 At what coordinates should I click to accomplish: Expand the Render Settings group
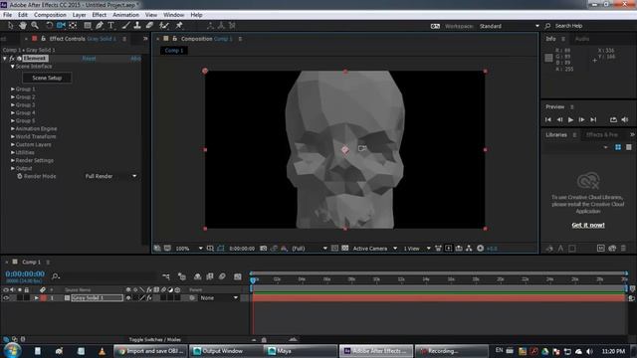point(13,160)
